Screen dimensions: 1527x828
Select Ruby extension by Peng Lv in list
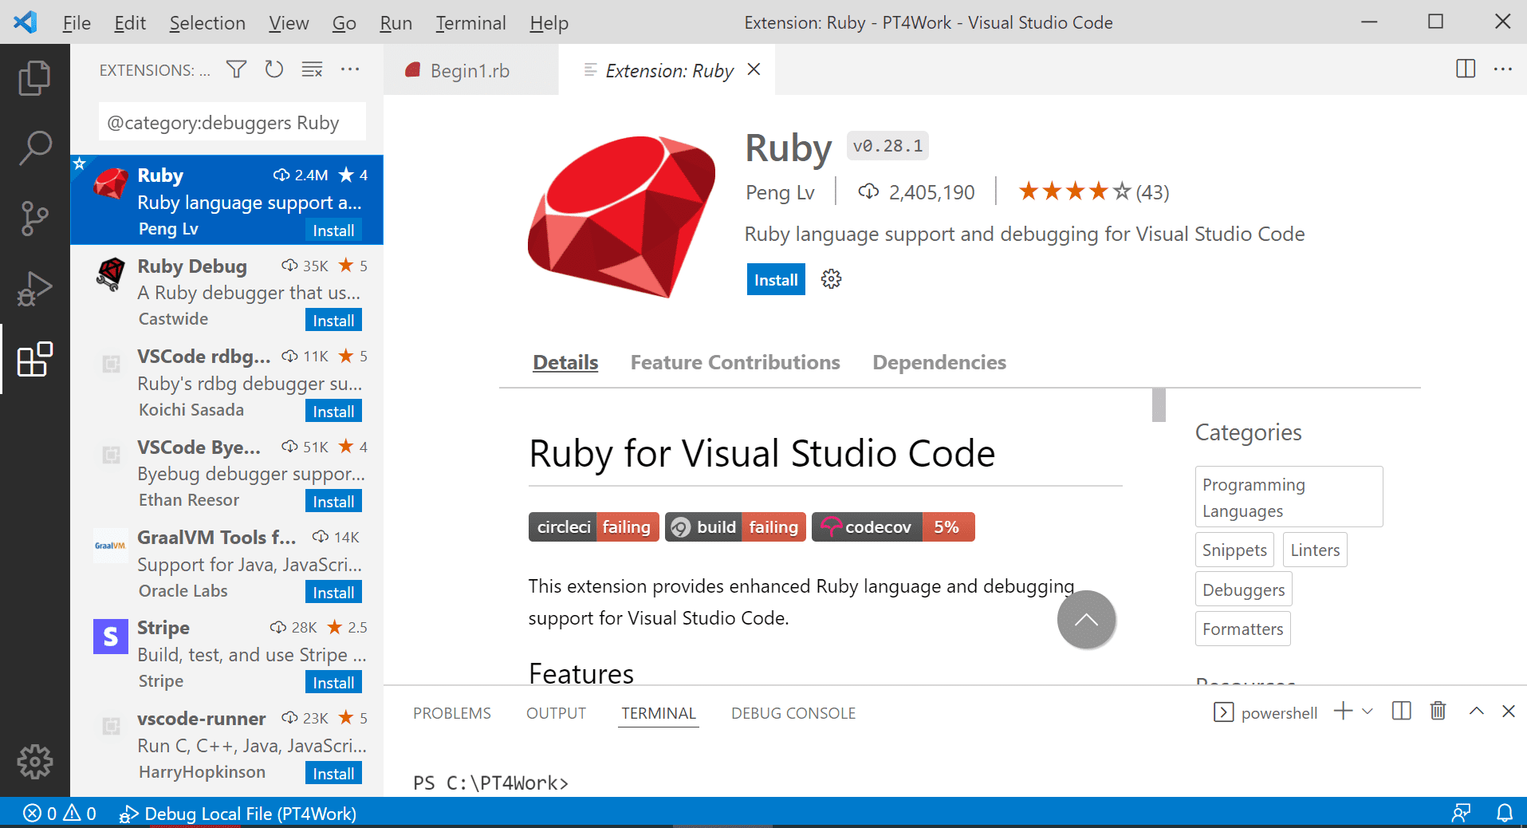226,199
